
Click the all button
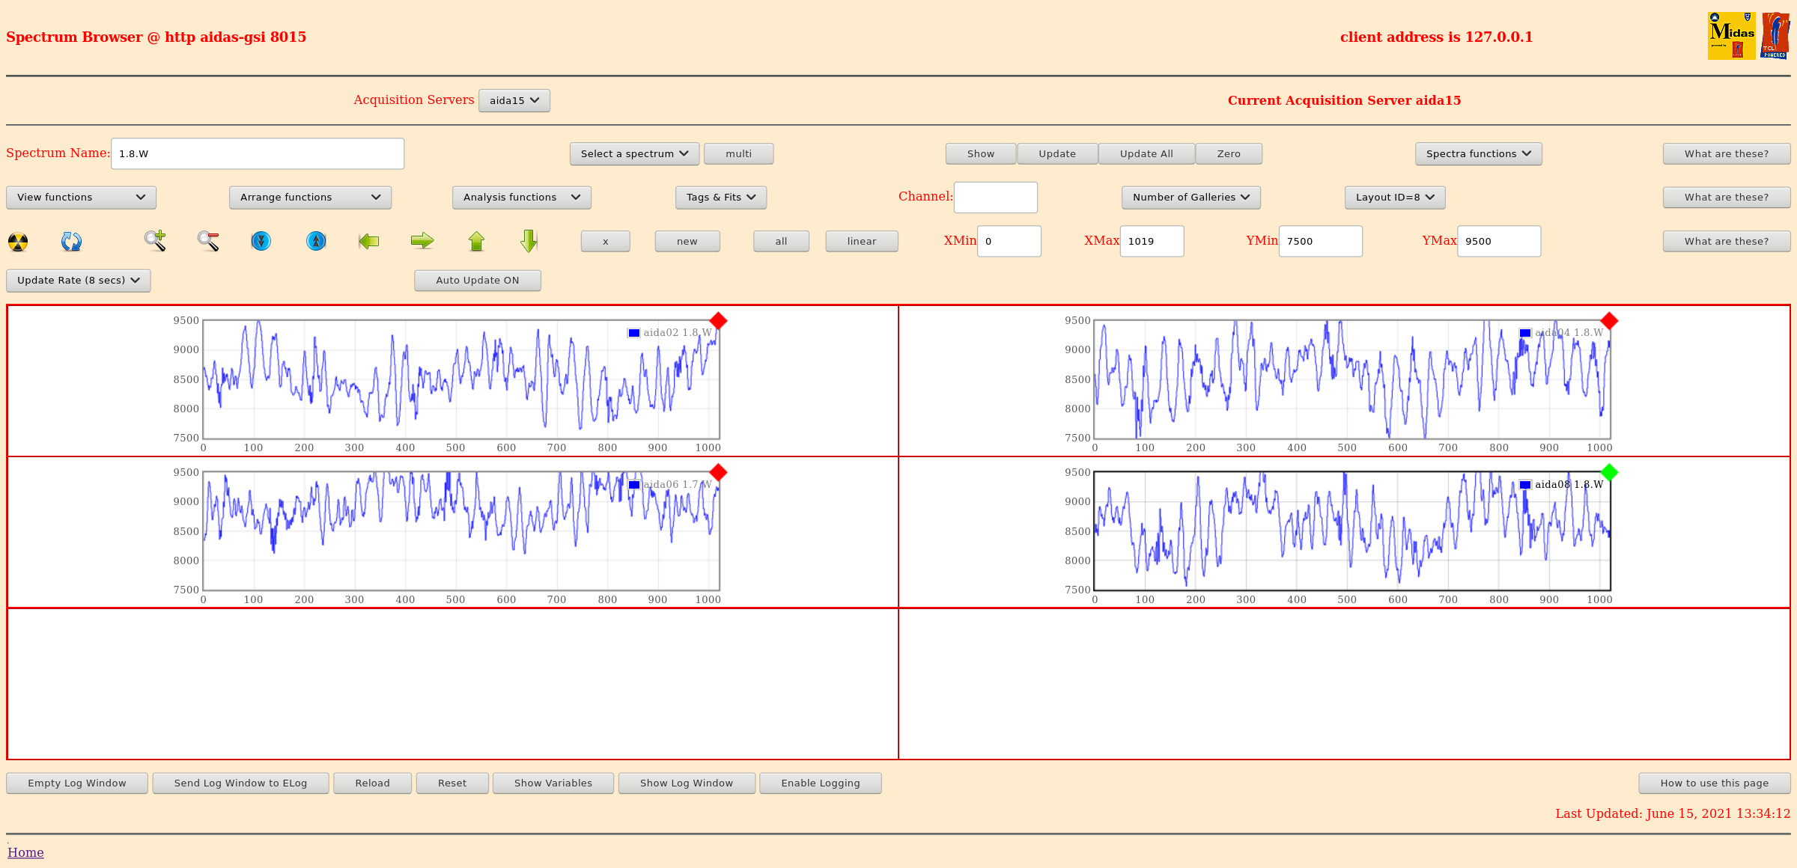(x=781, y=241)
